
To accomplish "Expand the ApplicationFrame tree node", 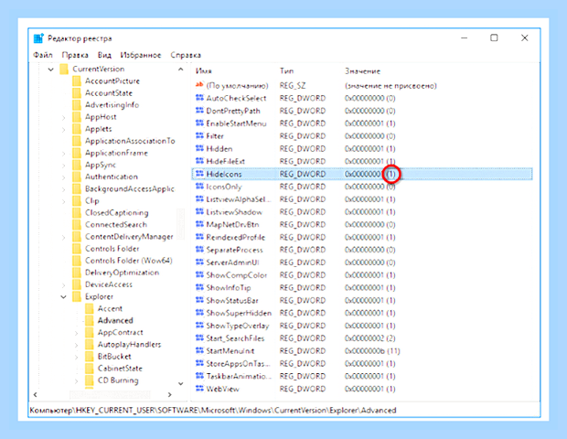I will coord(64,154).
